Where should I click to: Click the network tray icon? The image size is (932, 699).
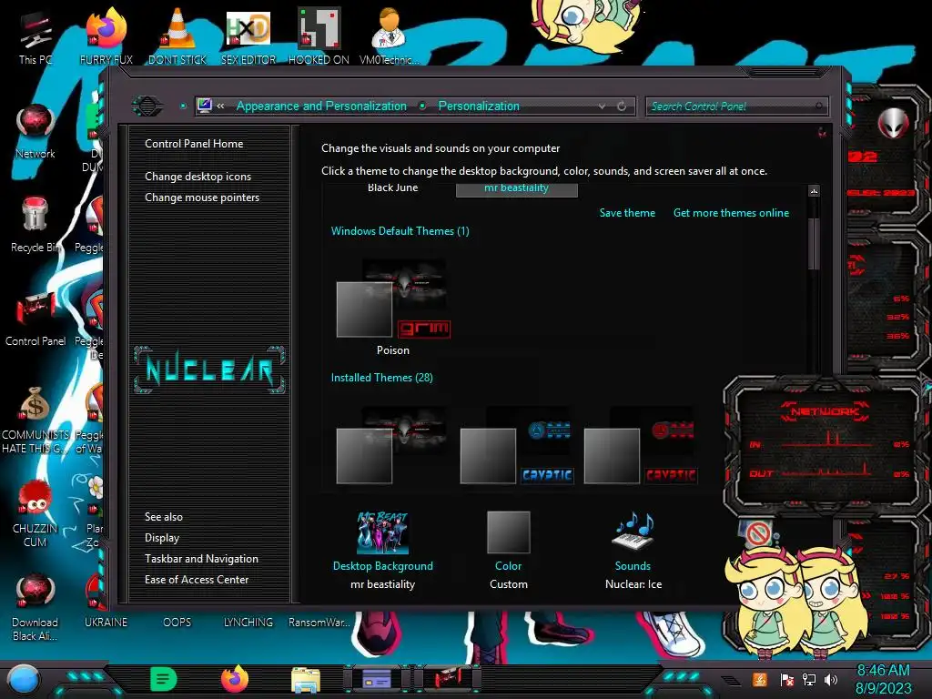pos(808,679)
